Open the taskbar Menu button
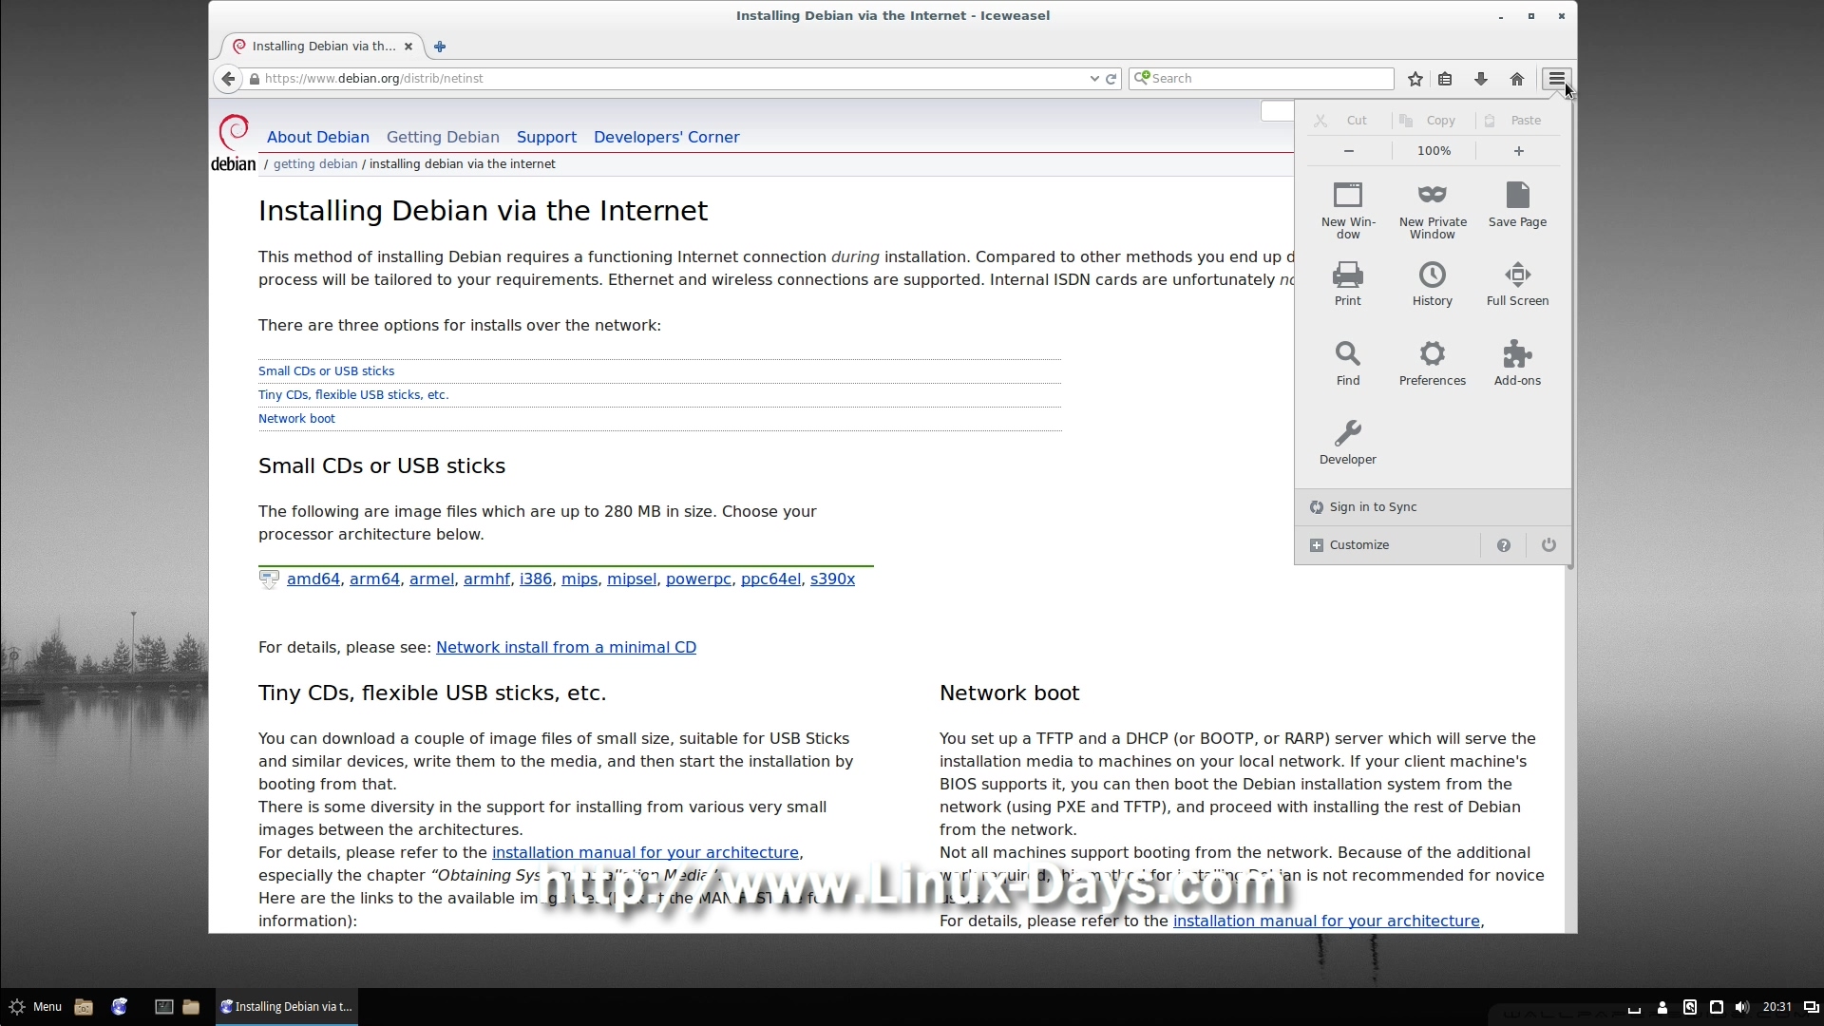 [35, 1007]
